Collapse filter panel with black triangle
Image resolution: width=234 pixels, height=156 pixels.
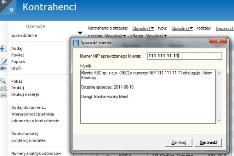pos(80,33)
